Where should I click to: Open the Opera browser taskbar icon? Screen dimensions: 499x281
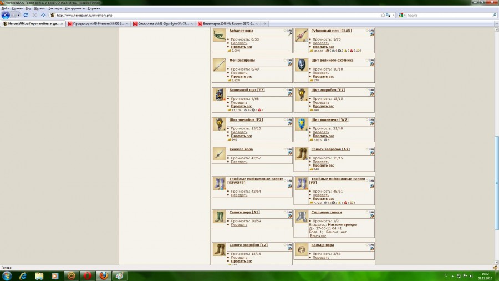click(x=88, y=275)
